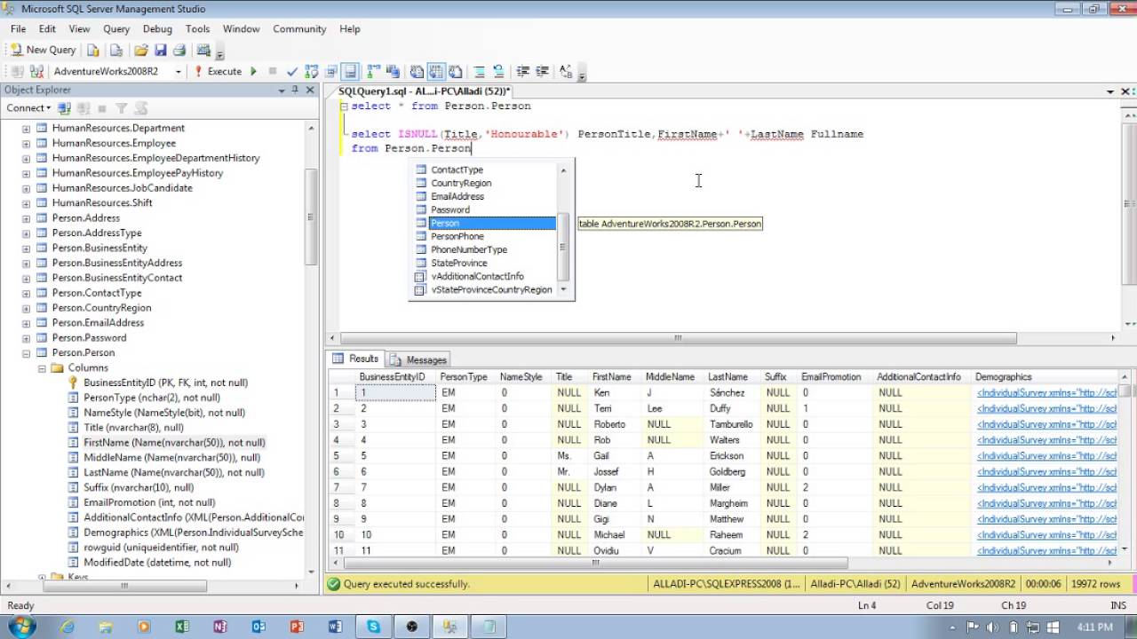Open the Windows Start menu
This screenshot has height=639, width=1137.
pos(21,627)
